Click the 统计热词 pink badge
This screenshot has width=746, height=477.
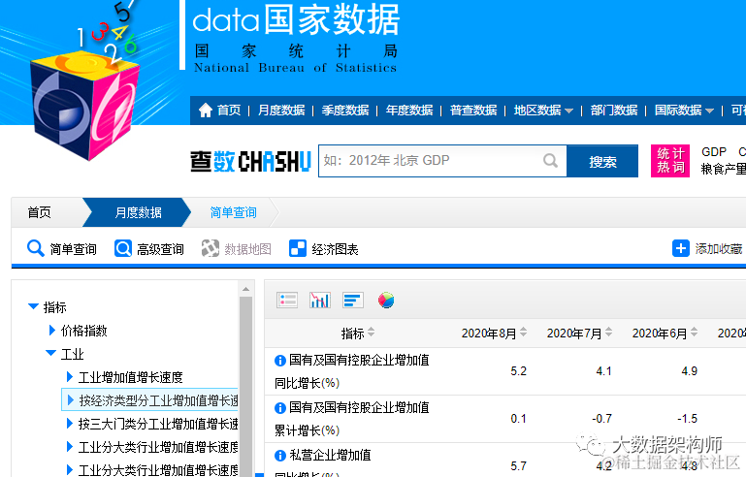(670, 161)
